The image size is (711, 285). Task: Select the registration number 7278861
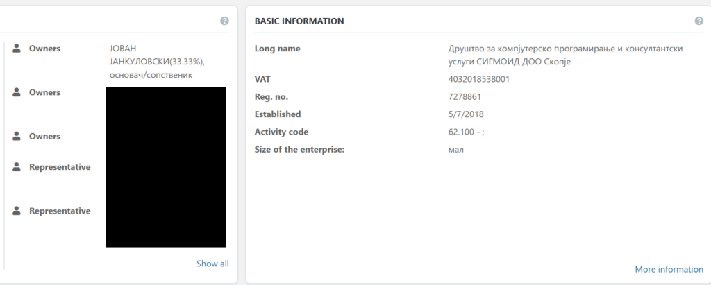tap(465, 96)
